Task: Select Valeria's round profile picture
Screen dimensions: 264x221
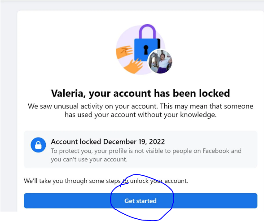Action: pyautogui.click(x=160, y=62)
